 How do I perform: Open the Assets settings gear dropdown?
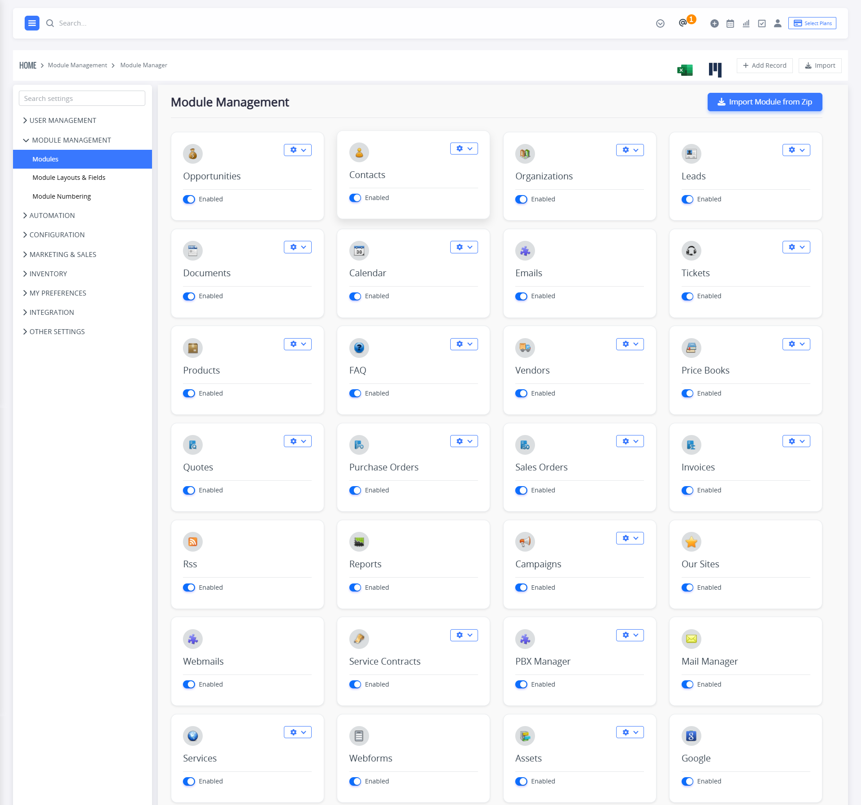pyautogui.click(x=630, y=732)
